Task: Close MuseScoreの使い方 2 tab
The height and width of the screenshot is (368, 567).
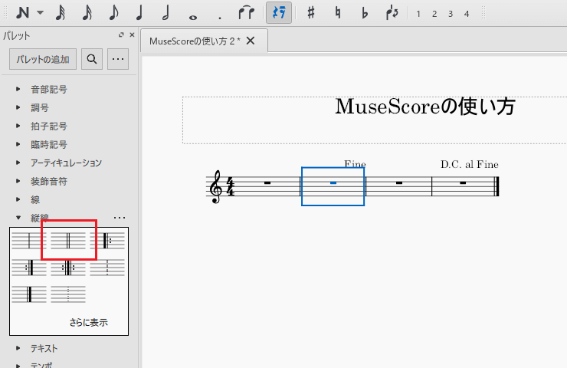Action: 251,41
